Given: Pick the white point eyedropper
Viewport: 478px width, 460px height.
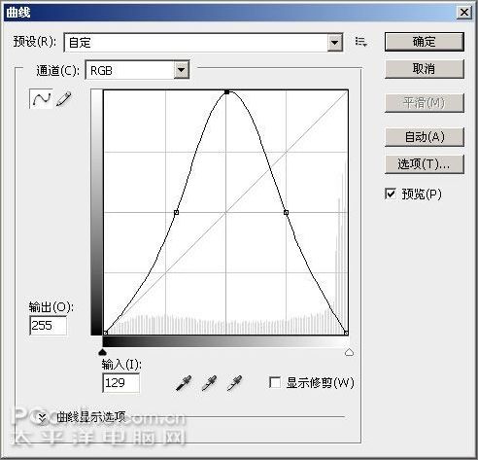Looking at the screenshot, I should (x=234, y=383).
